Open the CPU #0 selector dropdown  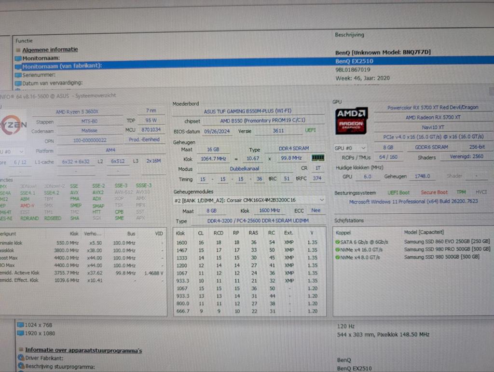point(12,152)
